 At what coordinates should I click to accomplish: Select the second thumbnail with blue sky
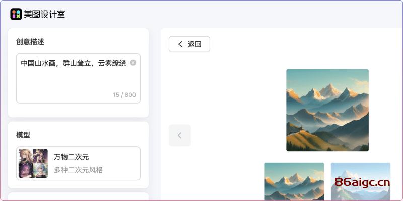coord(361,182)
